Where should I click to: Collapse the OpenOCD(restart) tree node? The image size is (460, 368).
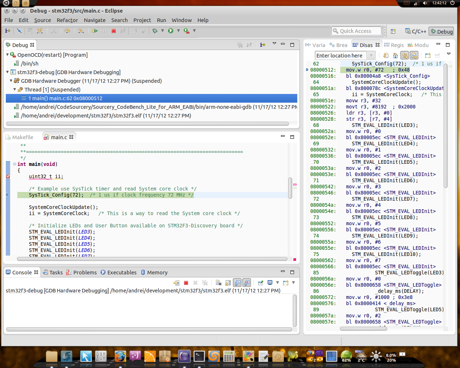tap(8, 55)
